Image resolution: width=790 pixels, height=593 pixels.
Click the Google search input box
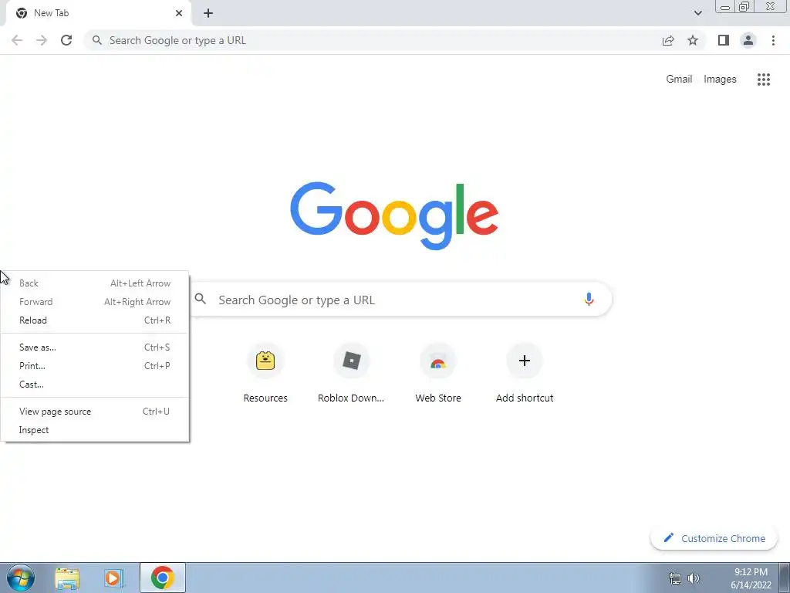click(396, 300)
